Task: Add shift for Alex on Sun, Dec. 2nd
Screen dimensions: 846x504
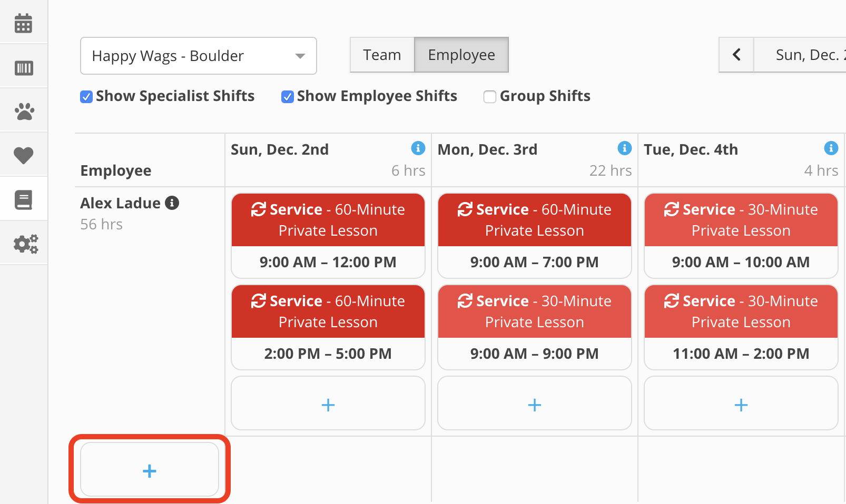Action: tap(328, 404)
